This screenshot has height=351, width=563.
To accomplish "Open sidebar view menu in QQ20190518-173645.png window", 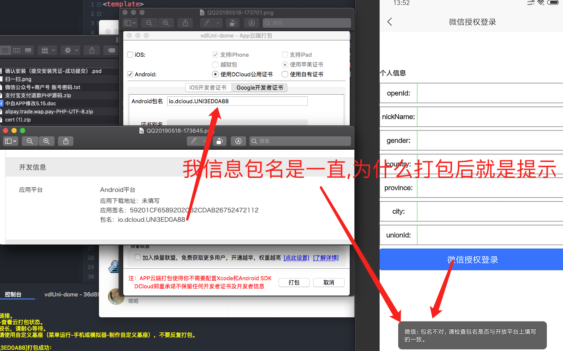I will [x=11, y=141].
